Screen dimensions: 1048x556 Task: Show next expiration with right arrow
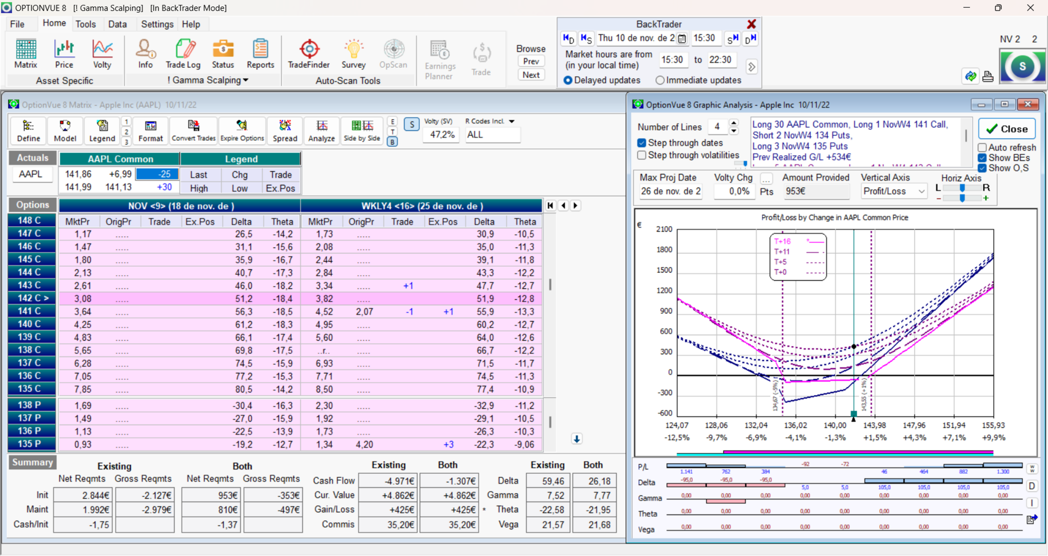[x=575, y=206]
